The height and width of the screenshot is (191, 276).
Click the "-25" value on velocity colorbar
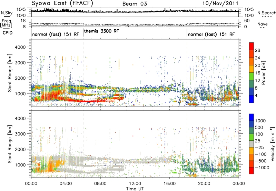pos(260,148)
